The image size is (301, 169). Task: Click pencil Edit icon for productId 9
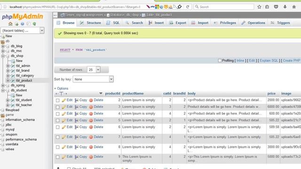point(64,157)
